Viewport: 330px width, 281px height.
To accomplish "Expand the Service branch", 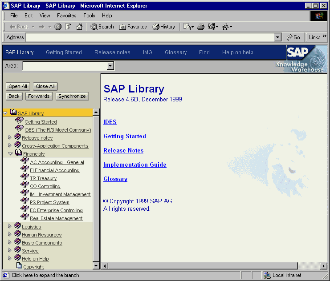I will (9, 250).
